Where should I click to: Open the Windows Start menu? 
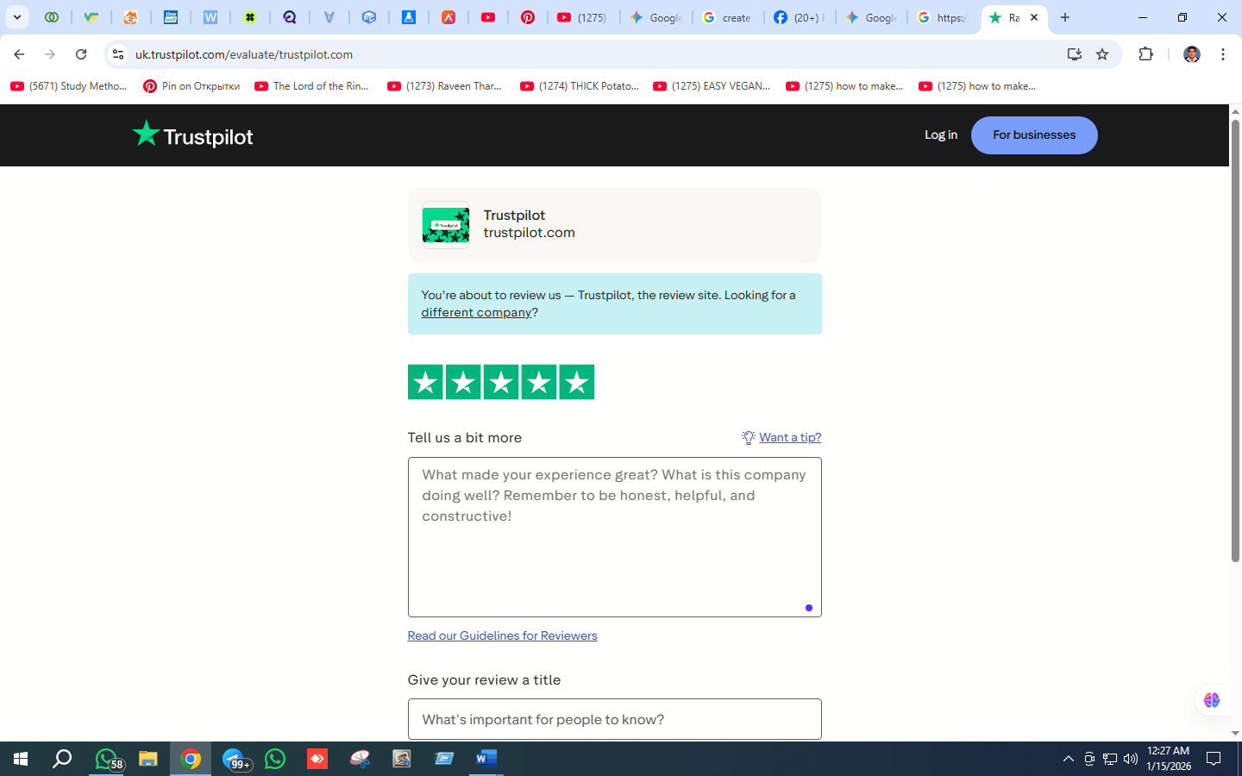[x=21, y=759]
